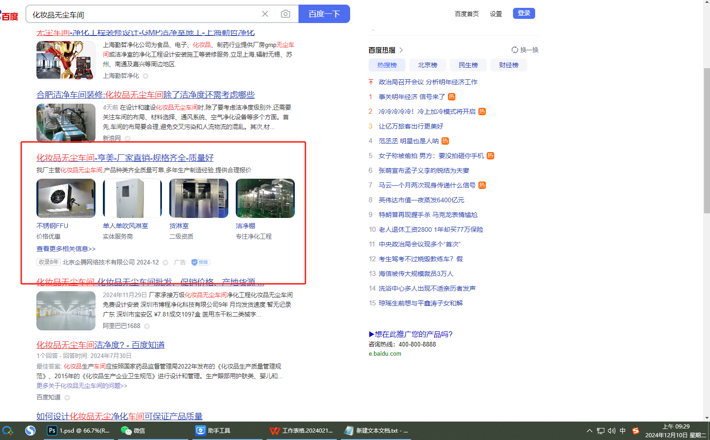Switch to the 财经榜 tab

pyautogui.click(x=509, y=65)
